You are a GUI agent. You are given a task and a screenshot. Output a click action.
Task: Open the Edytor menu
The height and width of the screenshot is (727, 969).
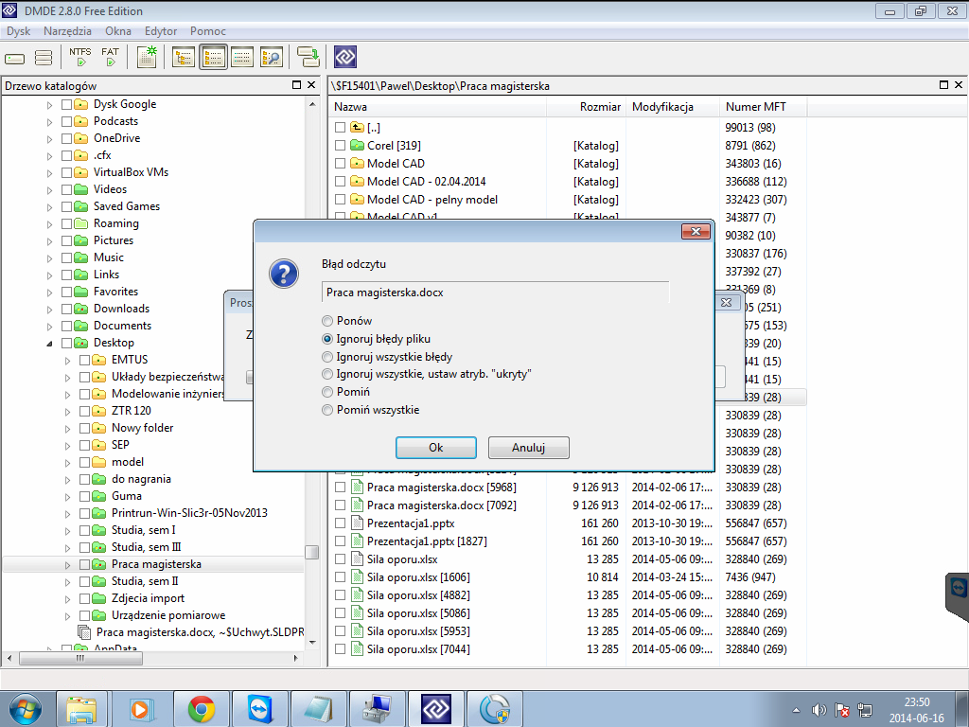click(x=161, y=31)
